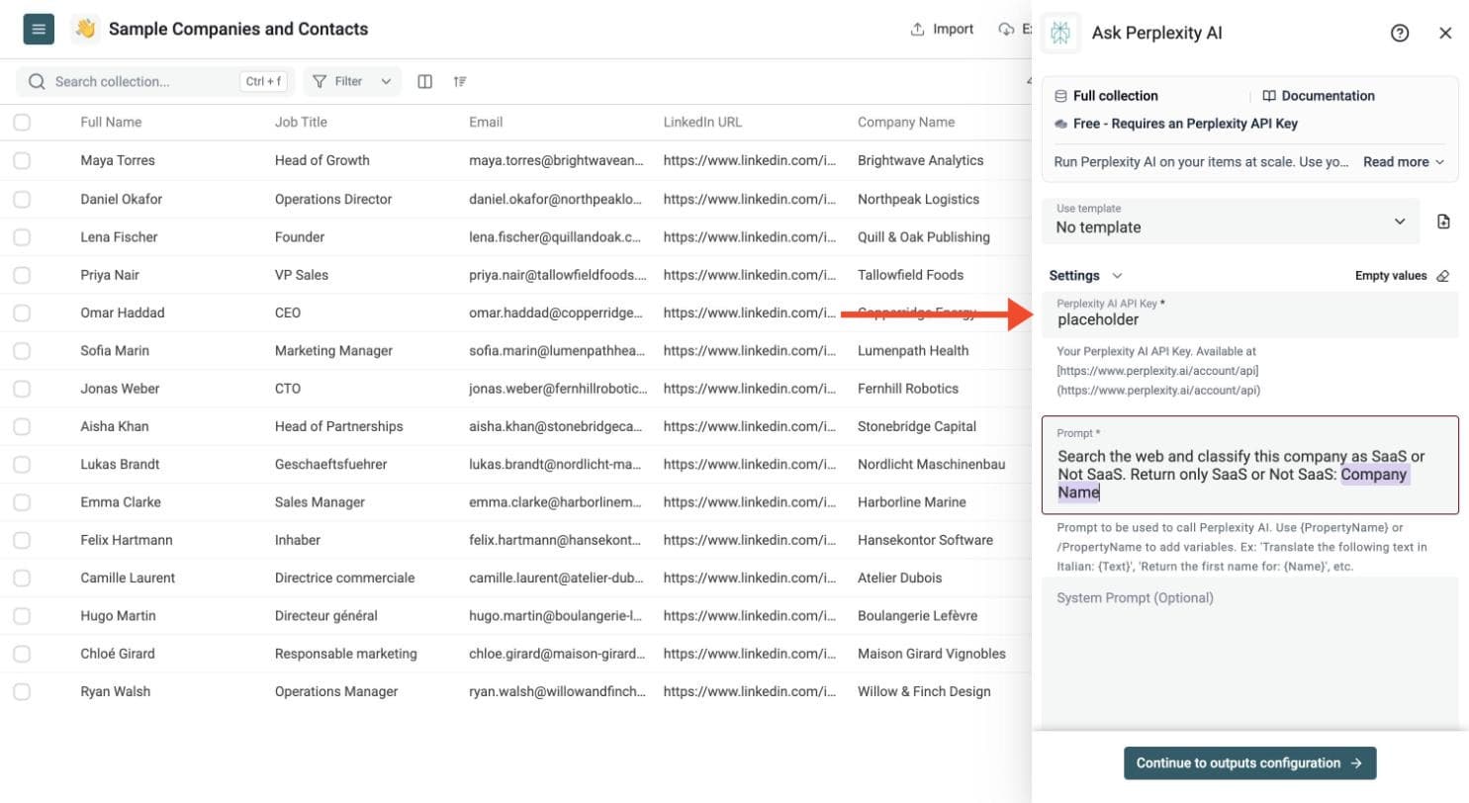Click the Perplexity AI API Key field
This screenshot has width=1469, height=803.
pyautogui.click(x=1250, y=314)
